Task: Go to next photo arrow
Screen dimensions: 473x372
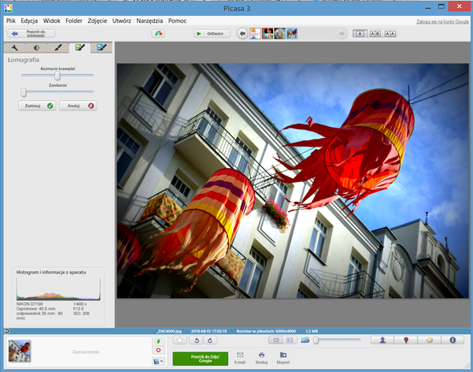Action: 342,33
